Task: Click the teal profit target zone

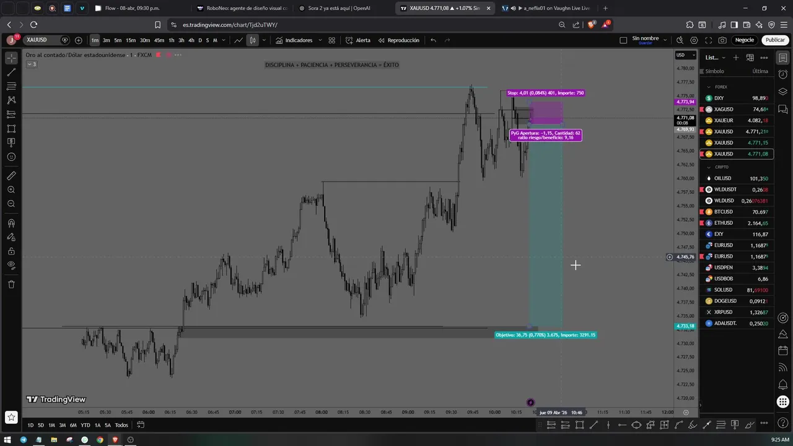Action: [x=546, y=226]
